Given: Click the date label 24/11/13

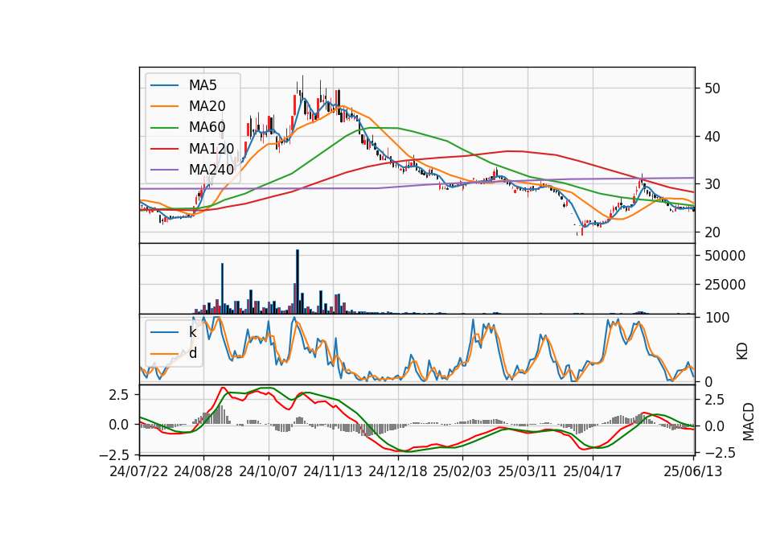Looking at the screenshot, I should (x=333, y=471).
